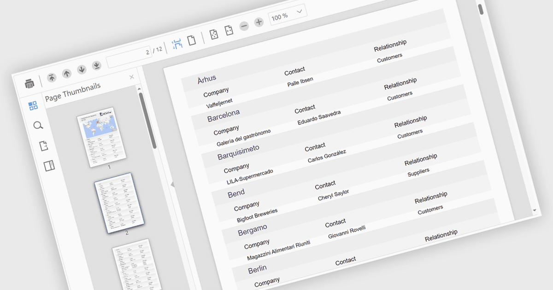Switch to single page view mode
The width and height of the screenshot is (553, 290).
(191, 40)
